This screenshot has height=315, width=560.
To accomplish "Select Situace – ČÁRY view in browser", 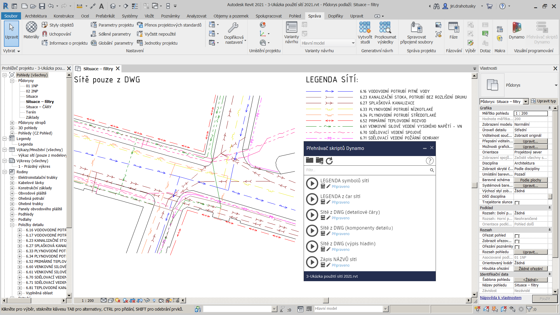I will pos(39,107).
